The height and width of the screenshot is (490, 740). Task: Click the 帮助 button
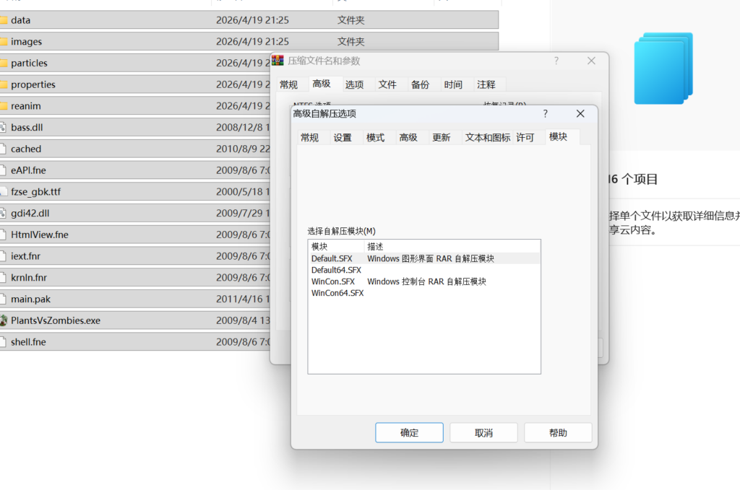click(558, 433)
